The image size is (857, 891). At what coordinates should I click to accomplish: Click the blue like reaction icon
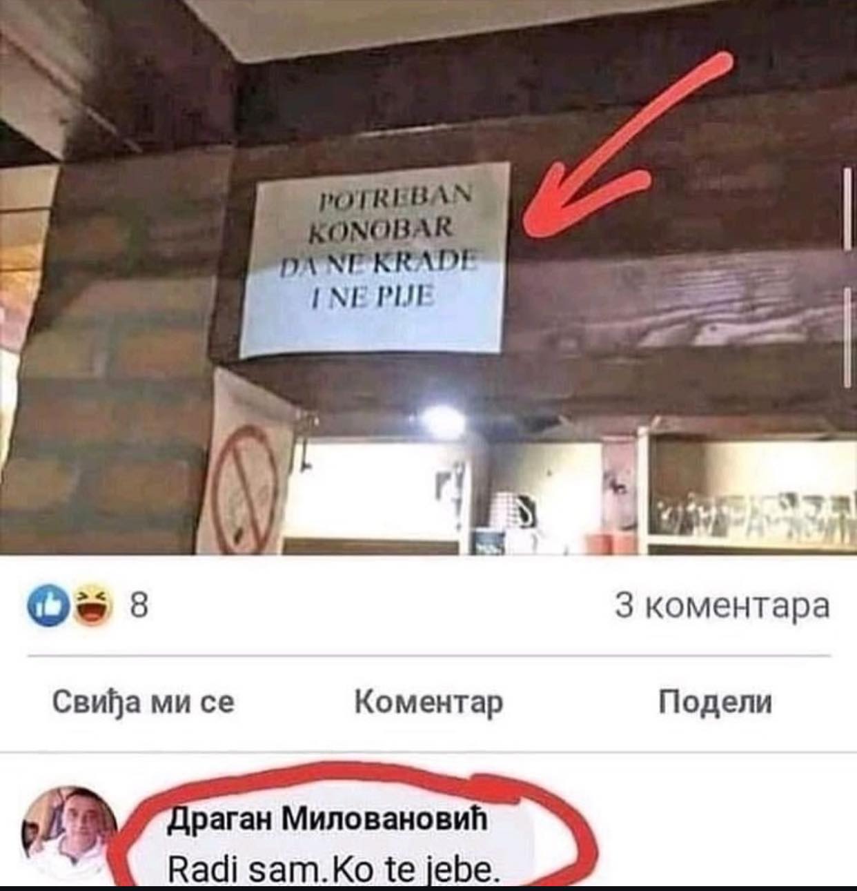45,607
